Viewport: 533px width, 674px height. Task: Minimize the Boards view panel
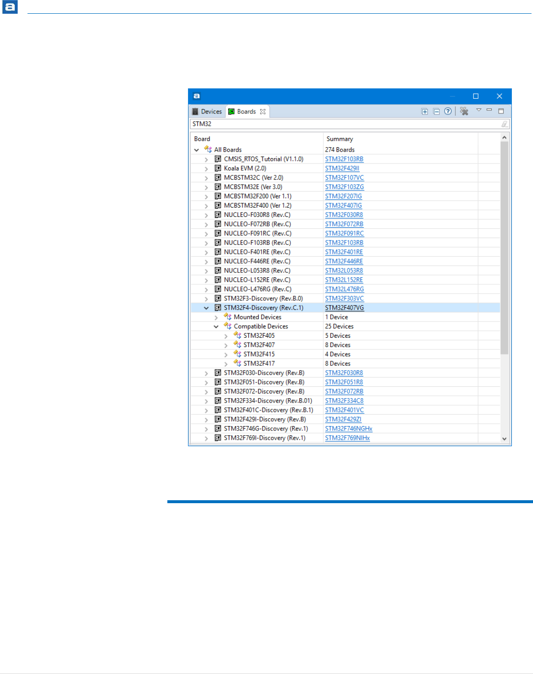pyautogui.click(x=489, y=110)
